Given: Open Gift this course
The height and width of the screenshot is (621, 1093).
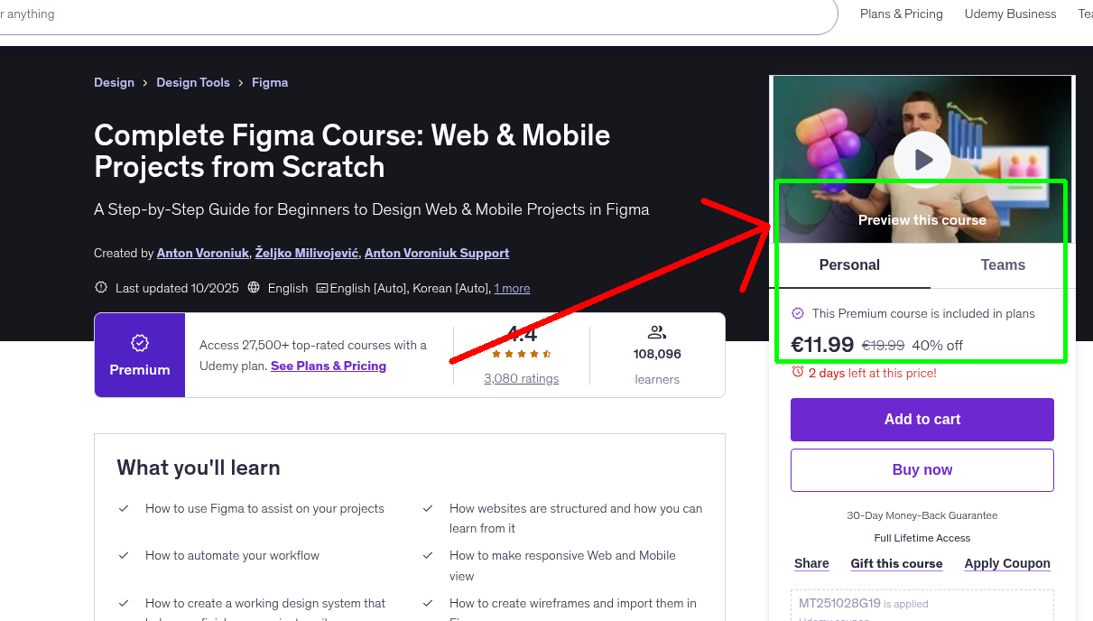Looking at the screenshot, I should coord(896,563).
